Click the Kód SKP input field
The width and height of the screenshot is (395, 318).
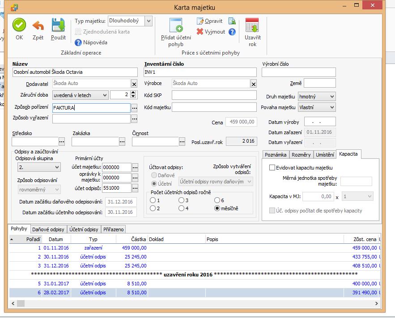(x=214, y=95)
